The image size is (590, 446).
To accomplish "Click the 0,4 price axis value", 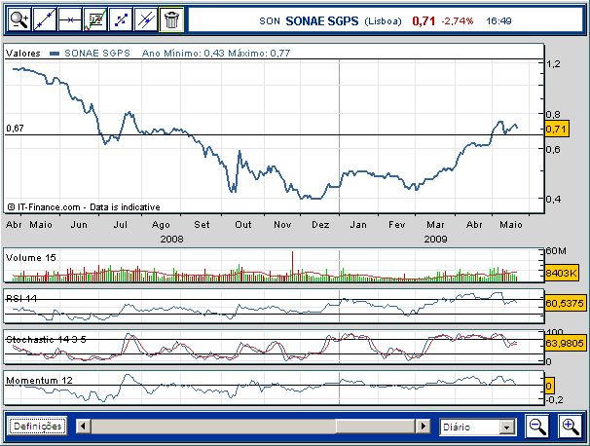I will pyautogui.click(x=553, y=199).
